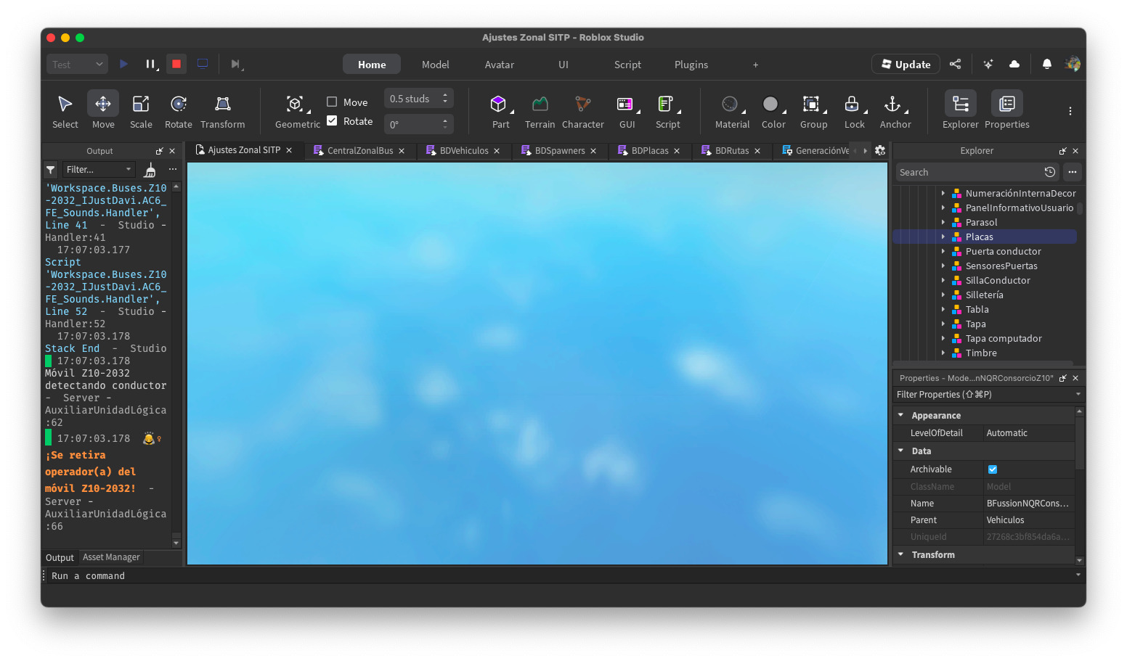Open the share collaboration icon
Image resolution: width=1127 pixels, height=661 pixels.
pyautogui.click(x=955, y=64)
